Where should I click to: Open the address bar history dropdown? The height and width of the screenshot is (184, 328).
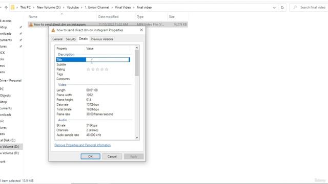tap(274, 8)
